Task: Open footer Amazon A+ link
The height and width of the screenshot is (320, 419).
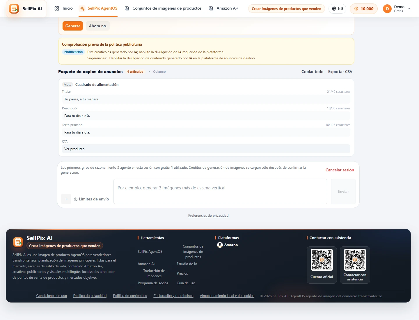Action: (x=147, y=264)
